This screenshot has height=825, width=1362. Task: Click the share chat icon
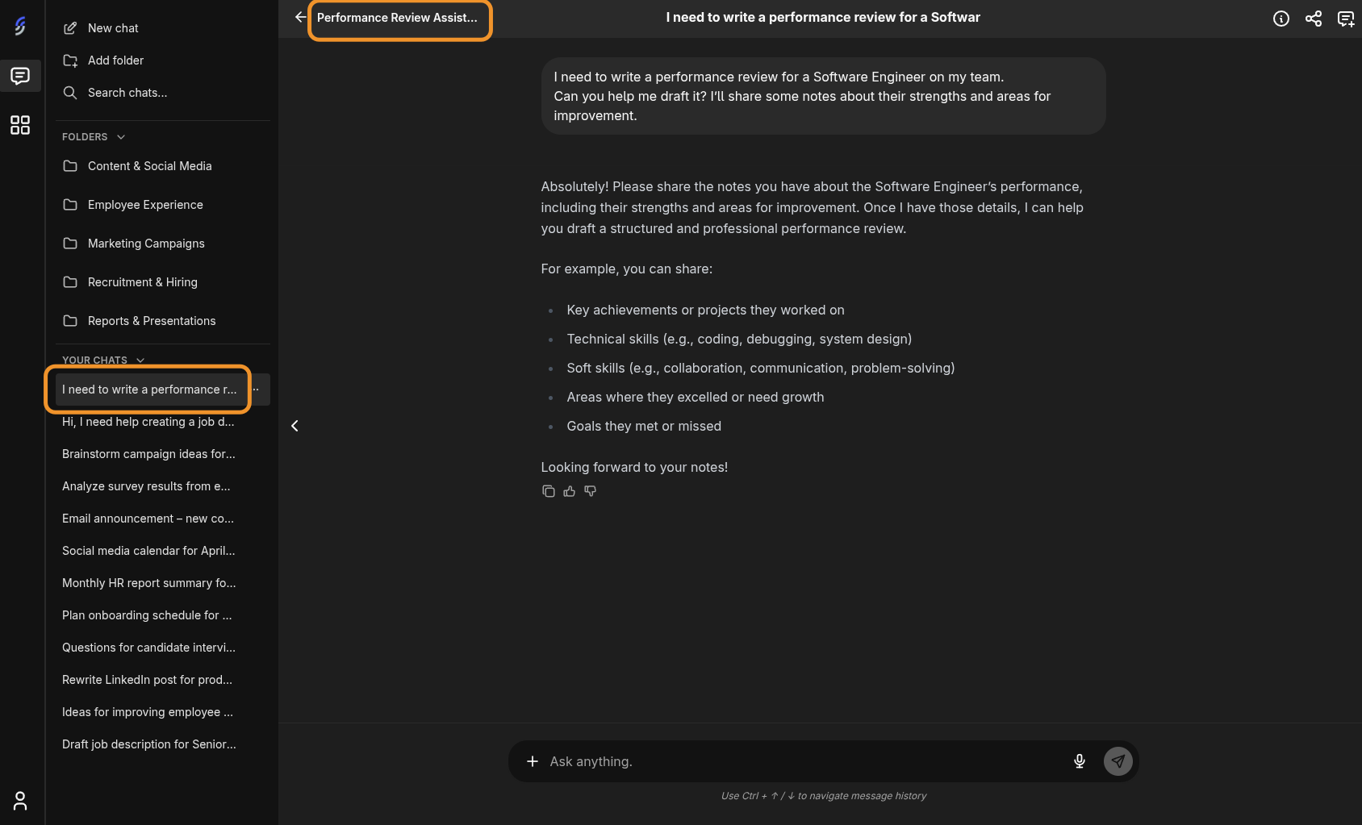pyautogui.click(x=1314, y=19)
